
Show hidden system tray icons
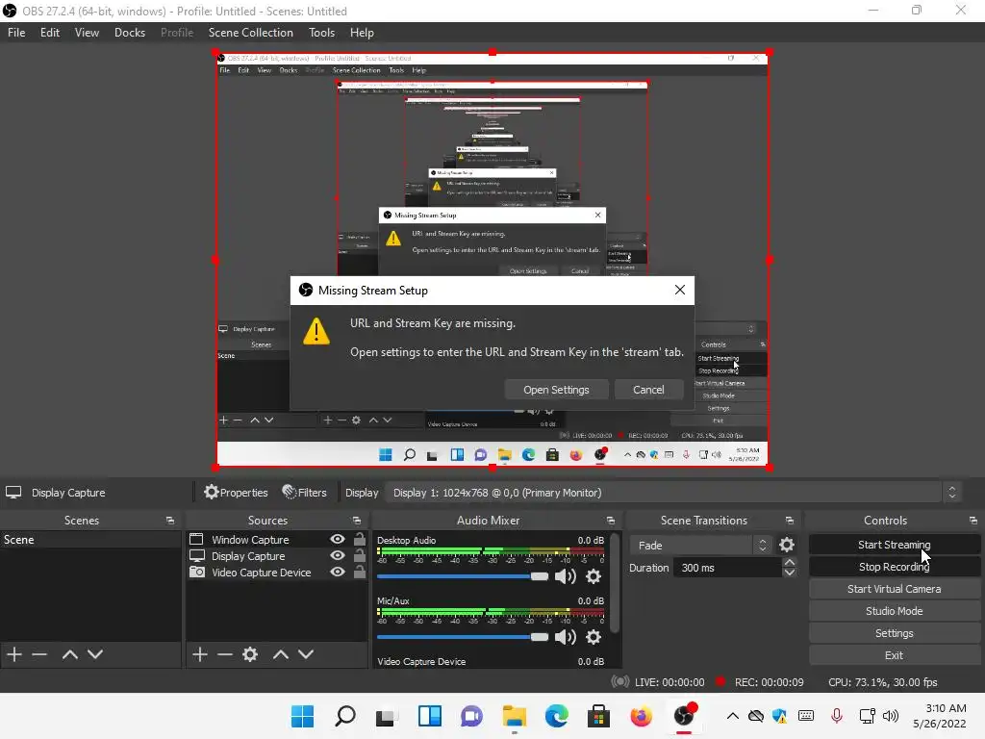pos(732,716)
